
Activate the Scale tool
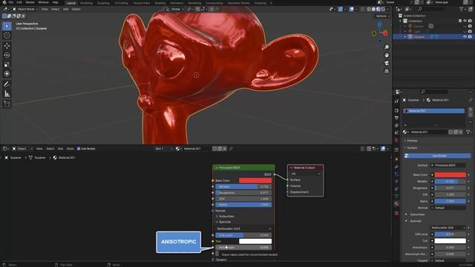[7, 65]
